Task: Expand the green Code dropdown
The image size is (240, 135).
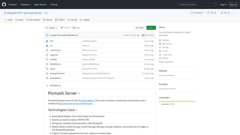Action: click(151, 28)
